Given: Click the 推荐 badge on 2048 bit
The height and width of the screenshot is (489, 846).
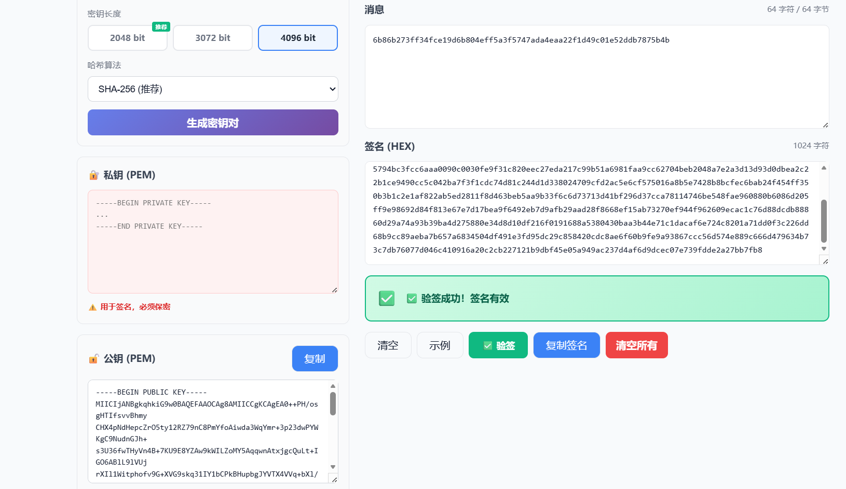Looking at the screenshot, I should coord(161,27).
